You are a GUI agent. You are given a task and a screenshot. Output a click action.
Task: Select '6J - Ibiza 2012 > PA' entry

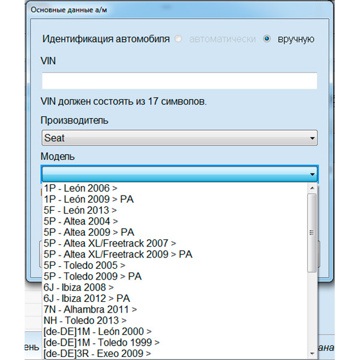175,298
